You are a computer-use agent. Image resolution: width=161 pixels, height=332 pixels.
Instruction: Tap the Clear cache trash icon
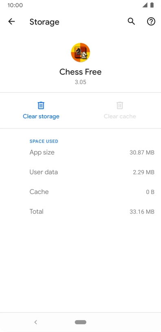(120, 105)
